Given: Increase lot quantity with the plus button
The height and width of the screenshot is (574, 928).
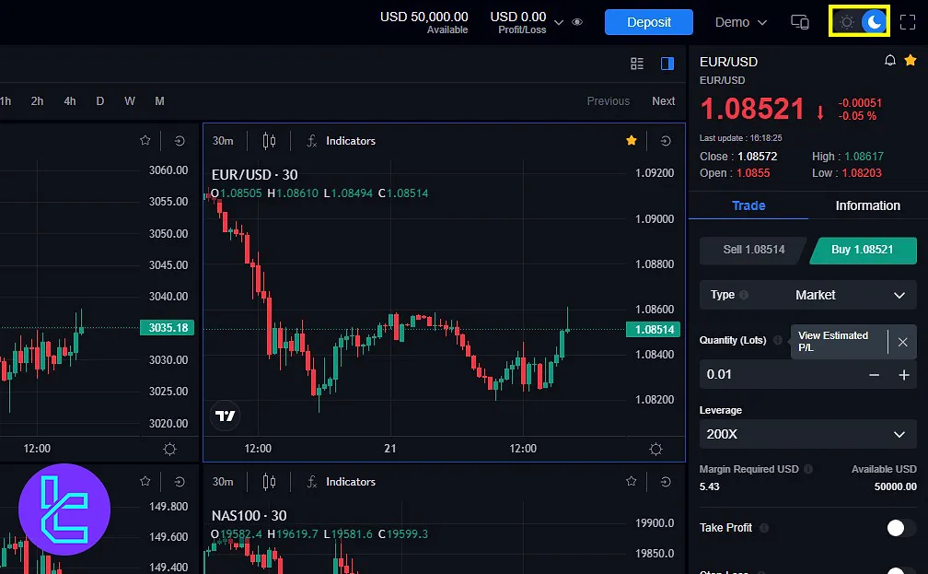Looking at the screenshot, I should click(x=904, y=375).
